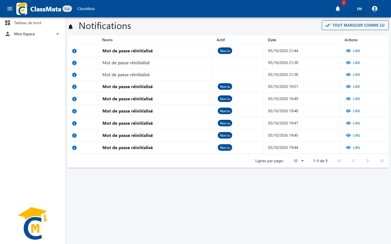Open the user account avatar menu

tap(375, 9)
